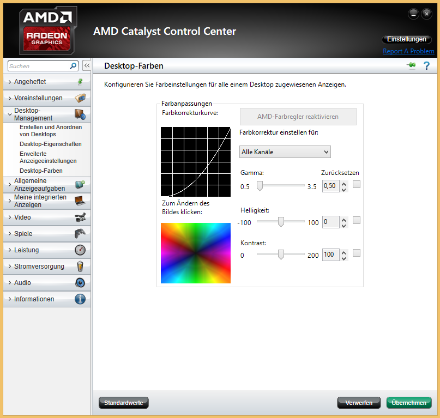
Task: Click the Gamma value field showing 0,50
Action: point(331,186)
